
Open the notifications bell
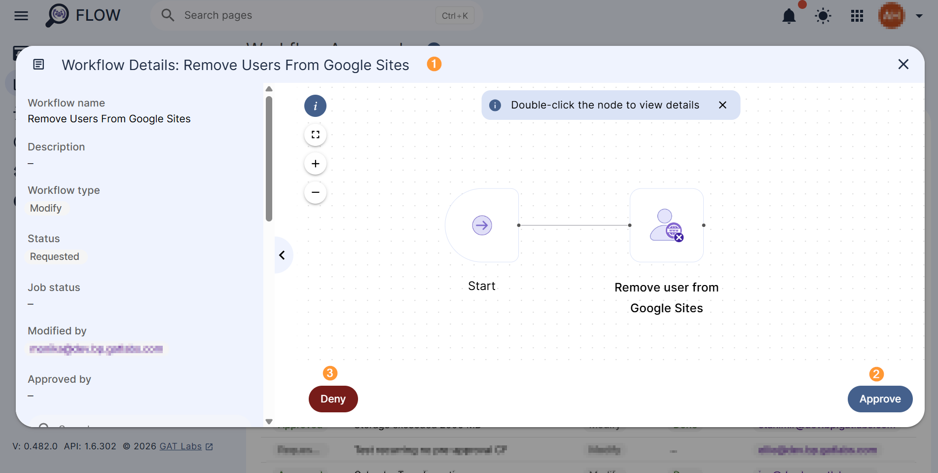click(x=789, y=16)
